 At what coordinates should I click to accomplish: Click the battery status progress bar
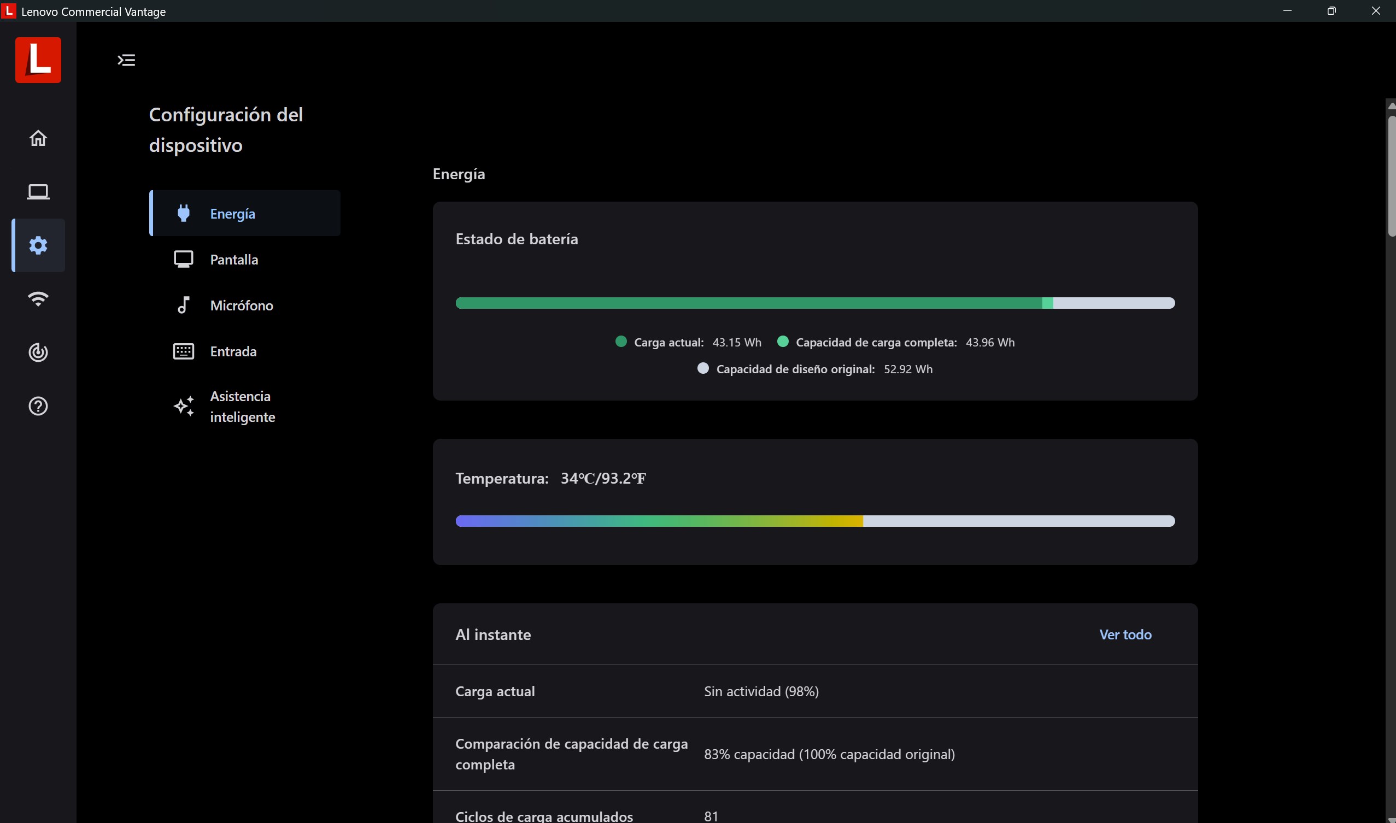[x=815, y=303]
